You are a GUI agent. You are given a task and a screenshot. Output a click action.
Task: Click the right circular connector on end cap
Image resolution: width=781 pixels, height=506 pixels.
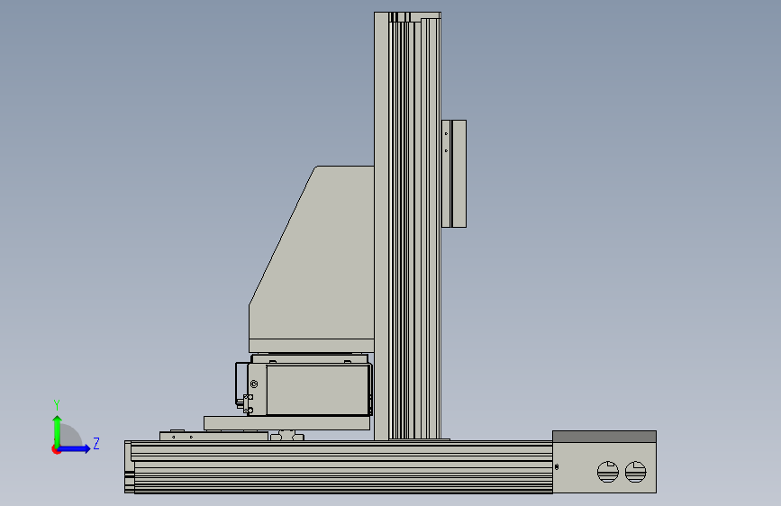click(636, 472)
